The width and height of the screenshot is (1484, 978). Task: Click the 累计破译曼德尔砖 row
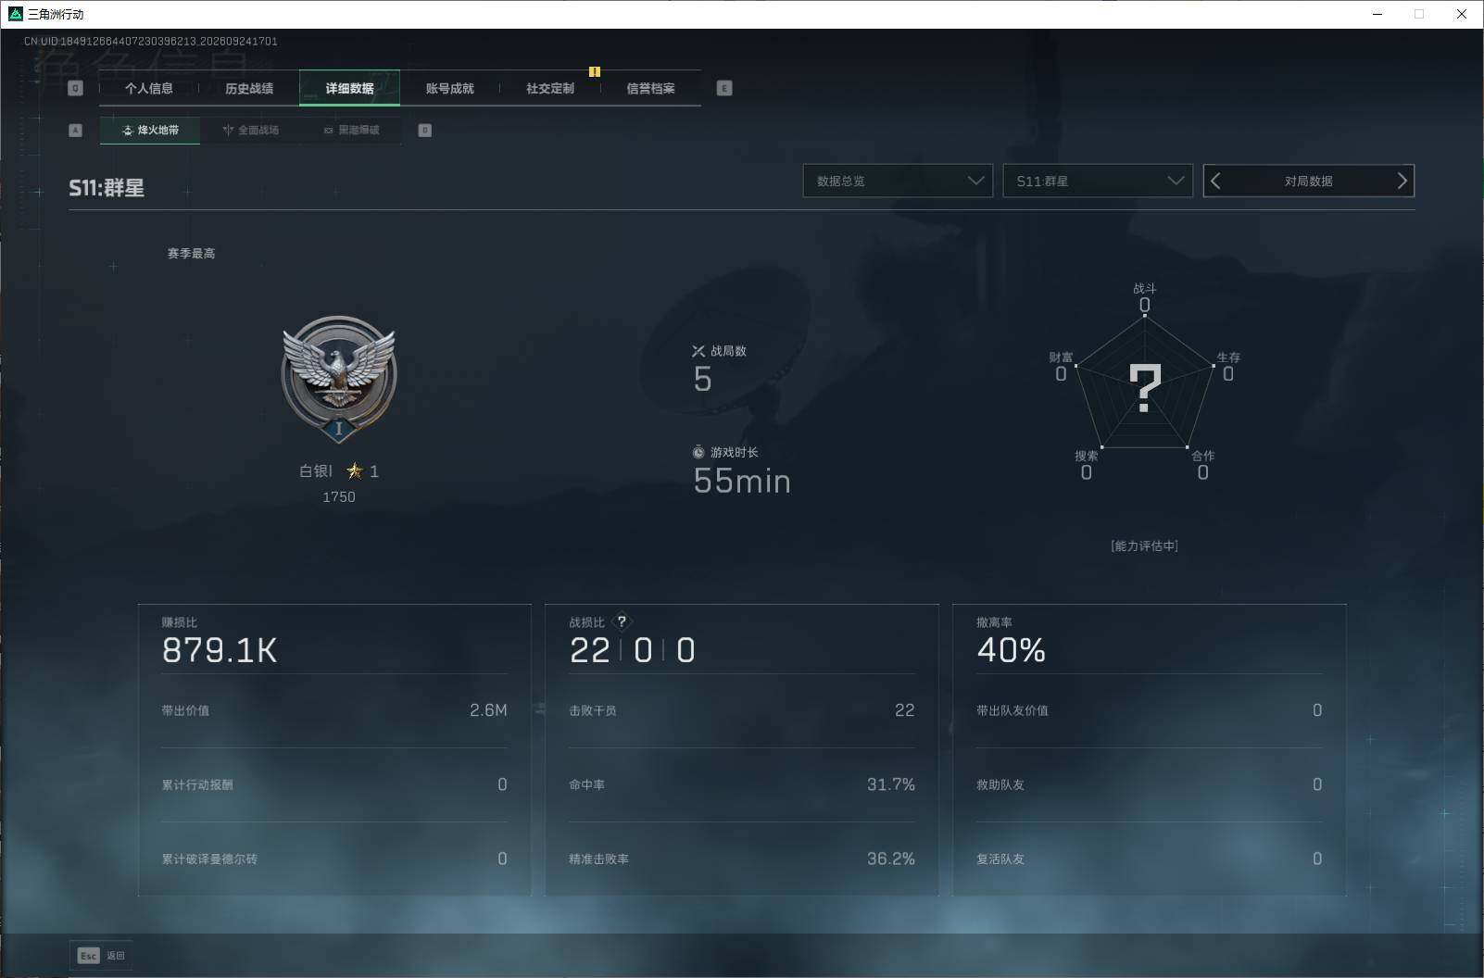pos(334,859)
